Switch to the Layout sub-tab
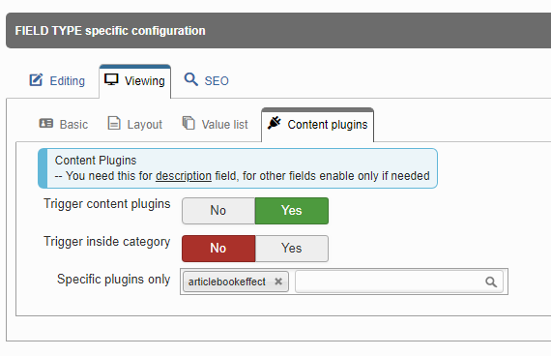Screen dimensions: 551x356 134,124
